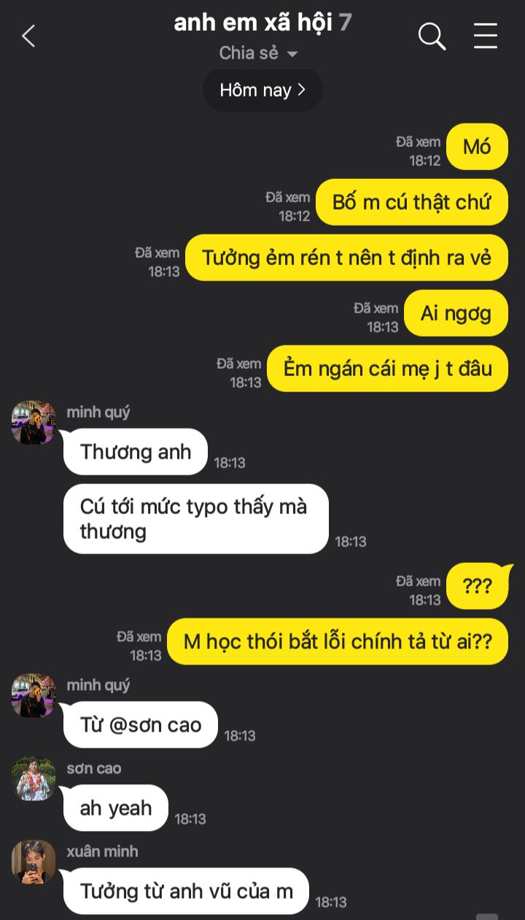Open the hamburger menu icon
Screen dimensions: 525x920
486,36
